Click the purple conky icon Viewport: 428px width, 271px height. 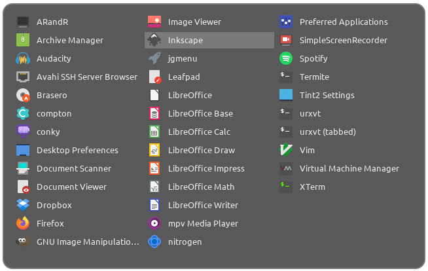coord(23,132)
